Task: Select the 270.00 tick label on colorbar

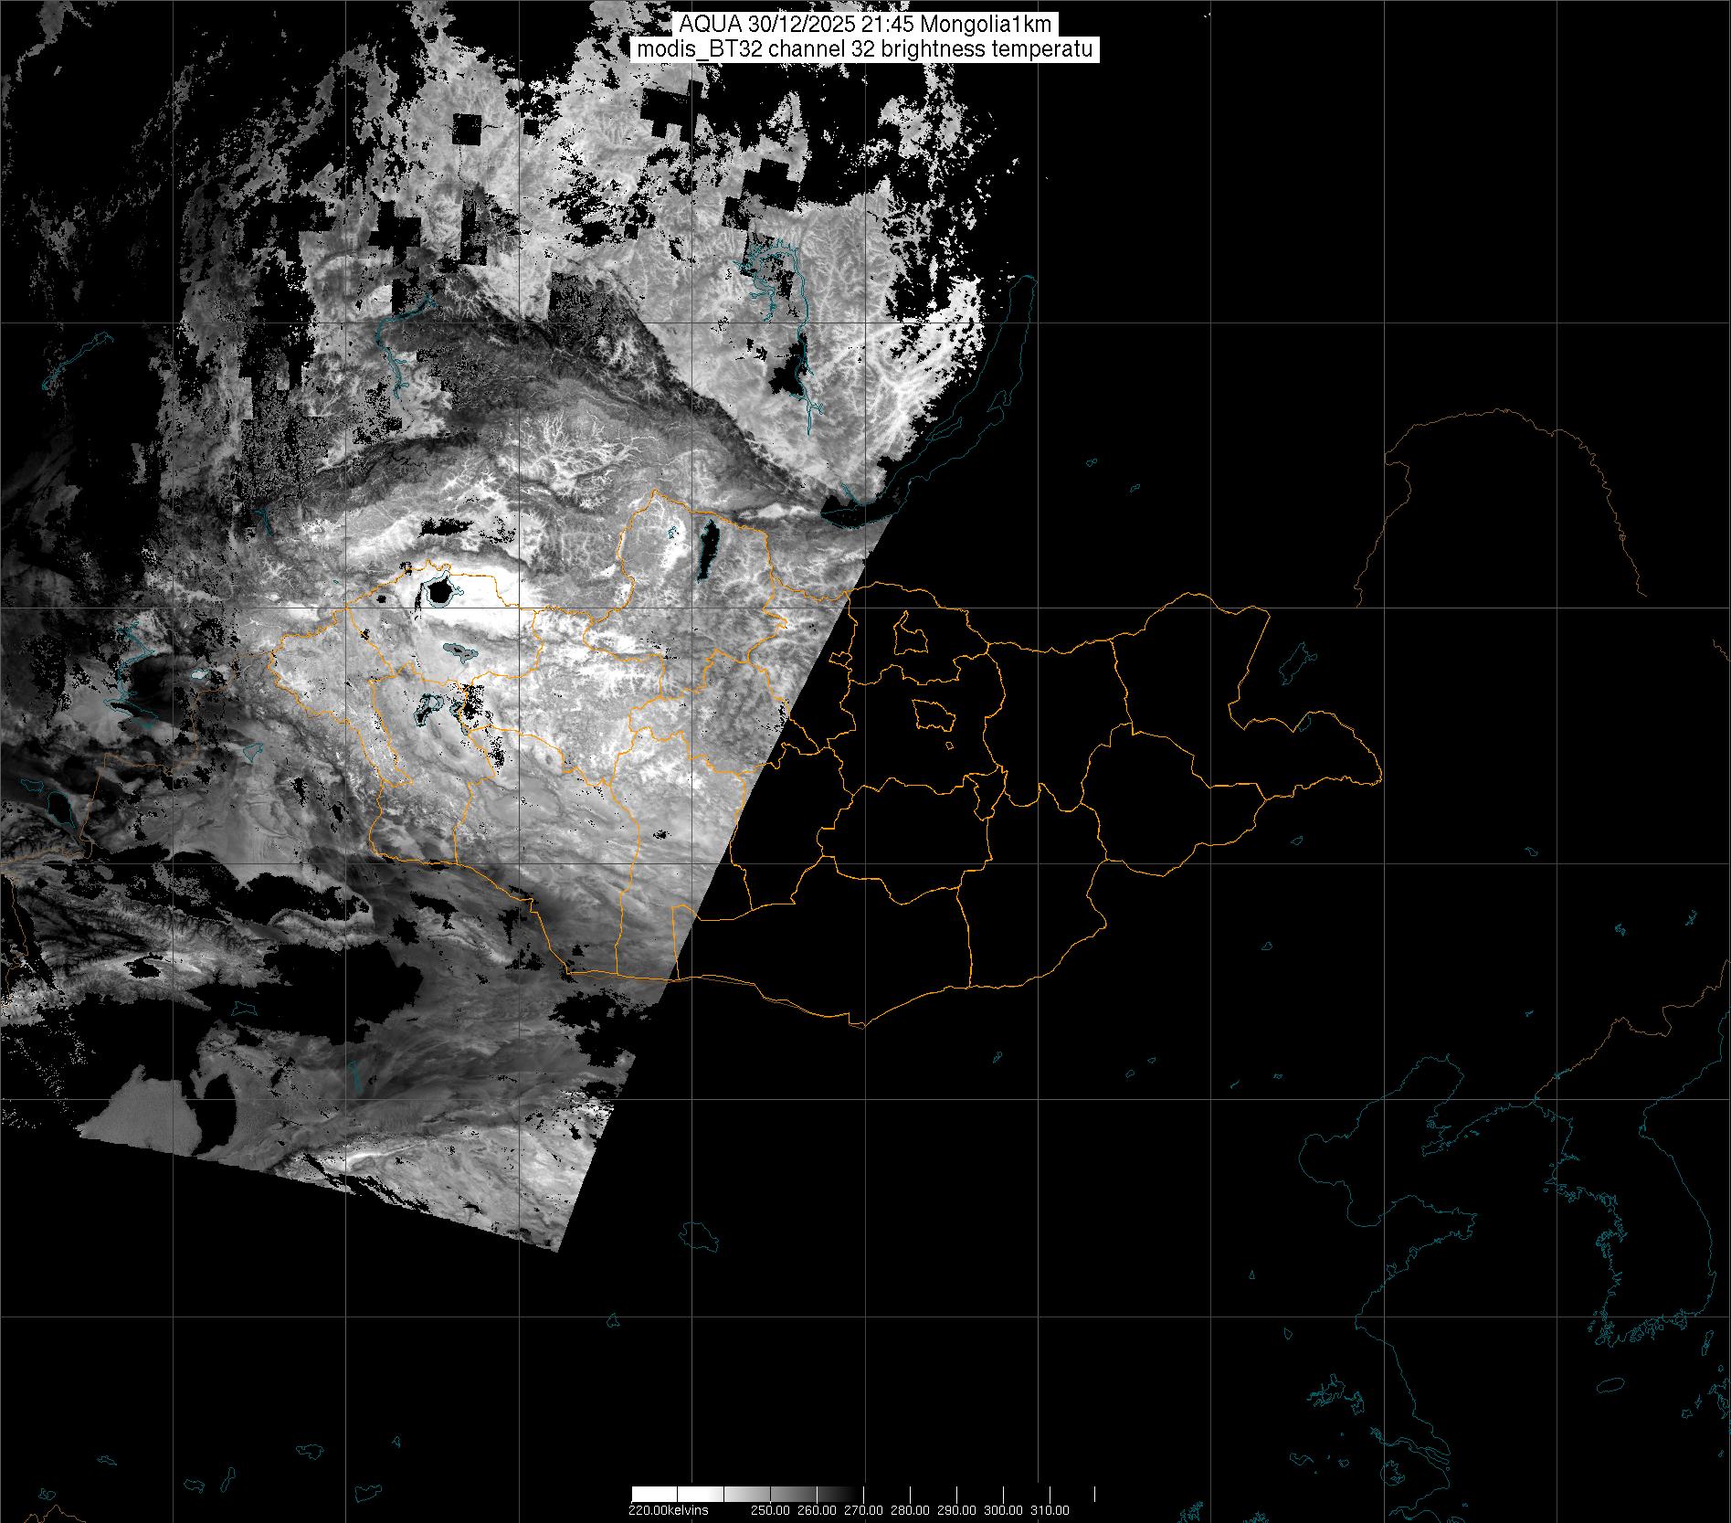Action: pyautogui.click(x=863, y=1510)
